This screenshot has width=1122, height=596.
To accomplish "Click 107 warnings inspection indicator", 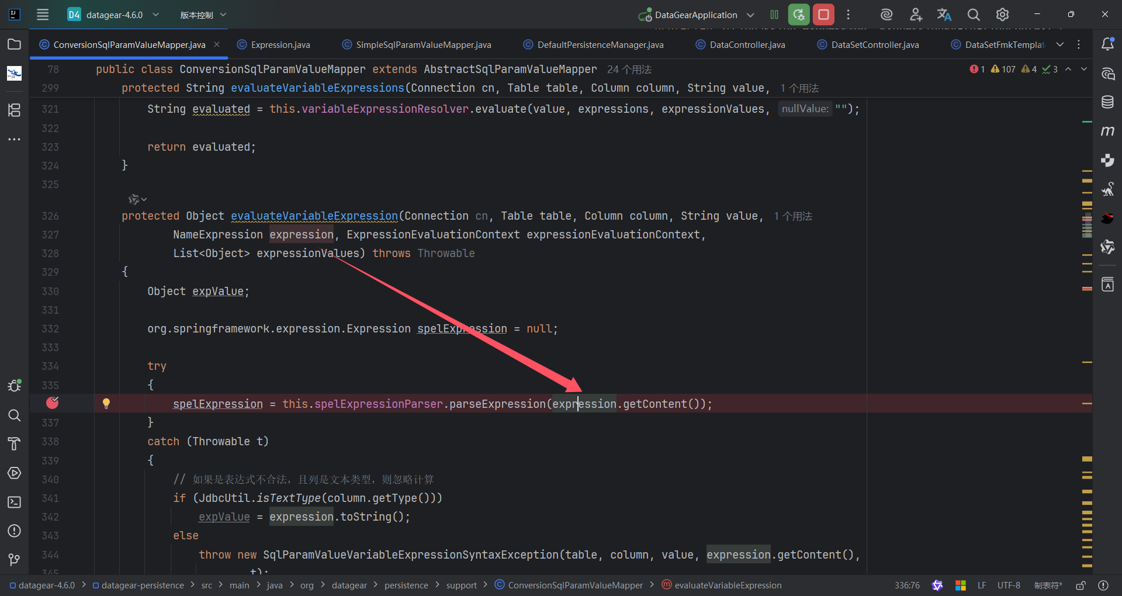I will click(x=1003, y=69).
